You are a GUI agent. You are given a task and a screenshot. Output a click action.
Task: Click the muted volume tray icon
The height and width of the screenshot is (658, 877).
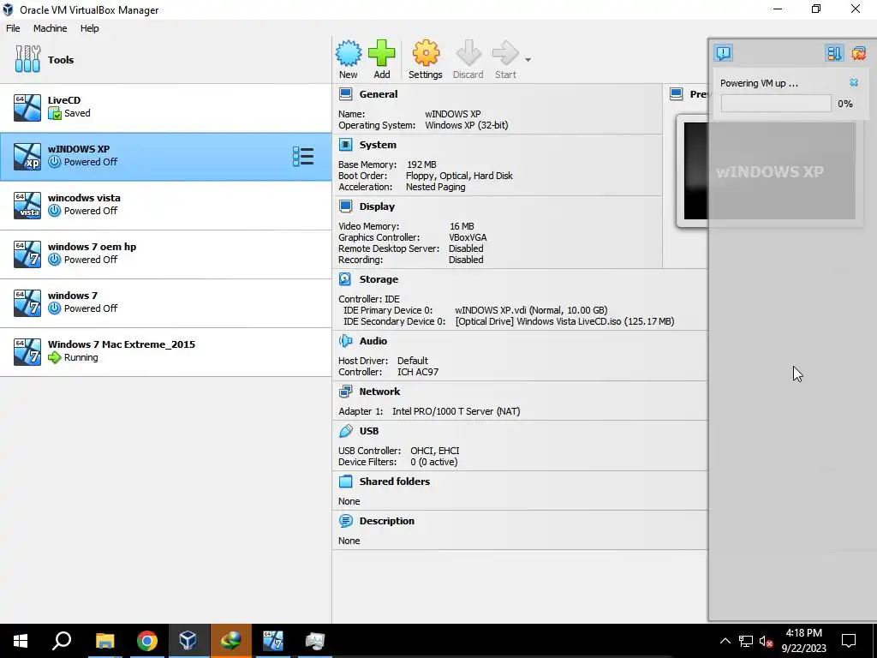[766, 641]
